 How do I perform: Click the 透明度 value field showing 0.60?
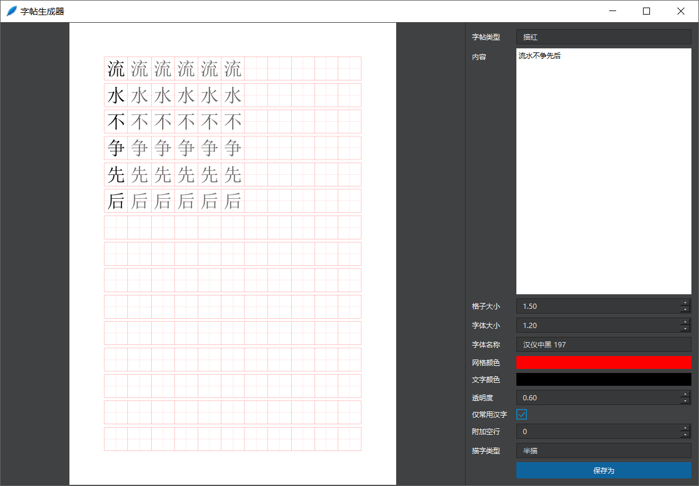[595, 397]
